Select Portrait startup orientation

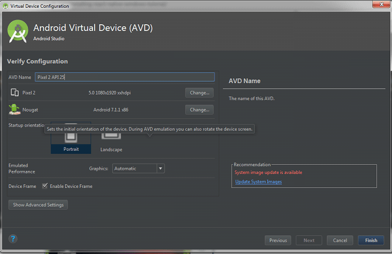click(x=71, y=138)
